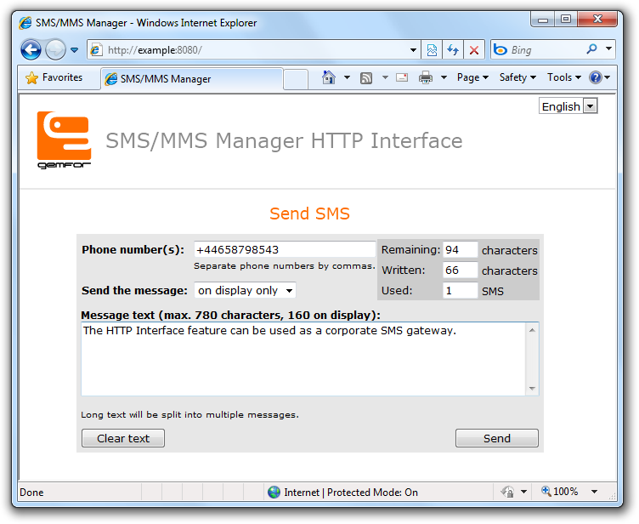
Task: Click the red Stop loading icon
Action: click(473, 50)
